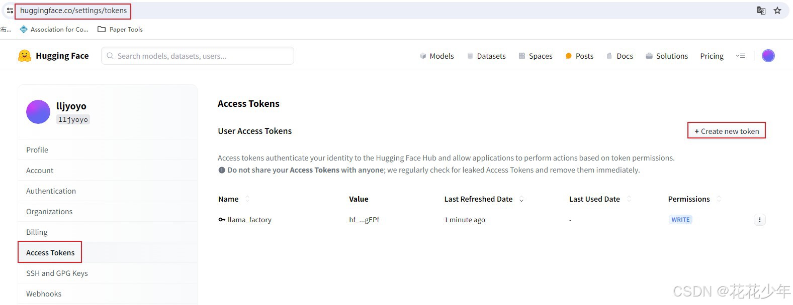This screenshot has width=793, height=305.
Task: Open the Paper Tools bookmark folder
Action: (x=120, y=30)
